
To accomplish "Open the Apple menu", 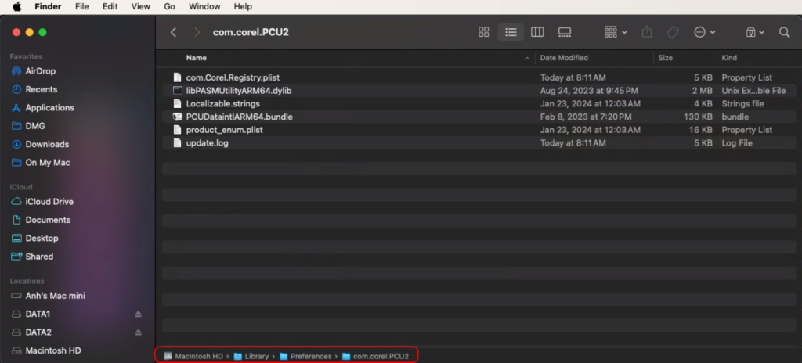I will 16,6.
